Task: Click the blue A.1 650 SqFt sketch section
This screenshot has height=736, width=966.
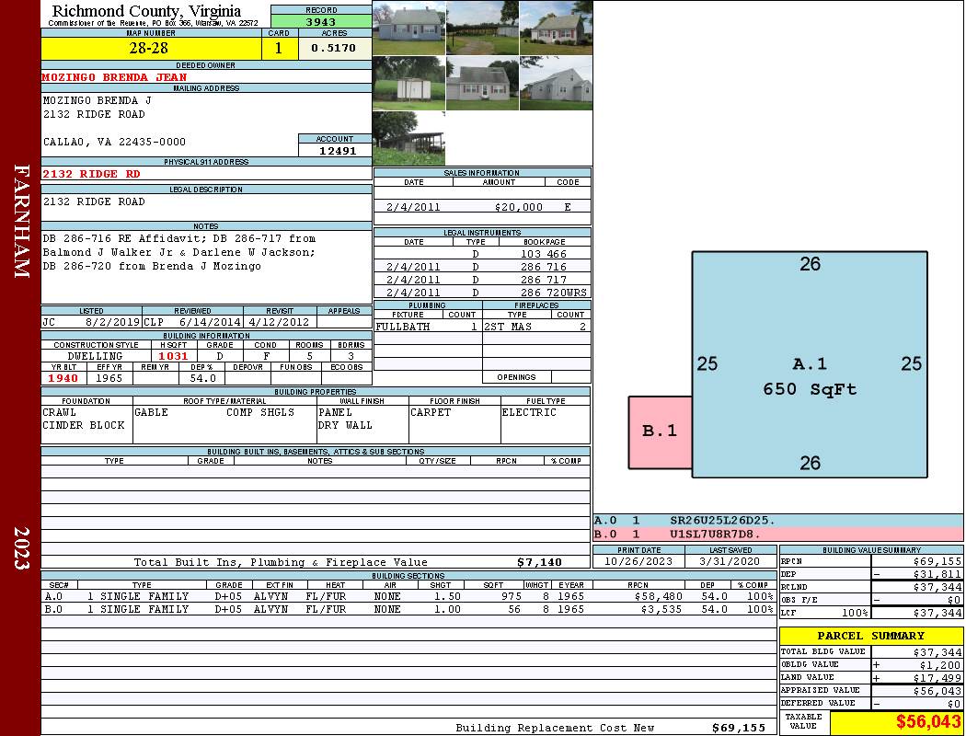Action: coord(810,363)
